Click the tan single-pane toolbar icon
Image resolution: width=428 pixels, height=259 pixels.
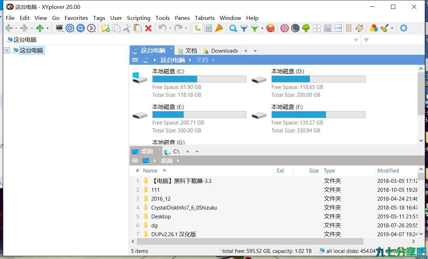[349, 28]
